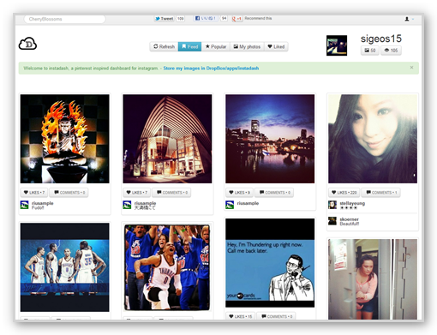Dismiss the welcome banner with X
This screenshot has width=437, height=335.
coord(411,68)
